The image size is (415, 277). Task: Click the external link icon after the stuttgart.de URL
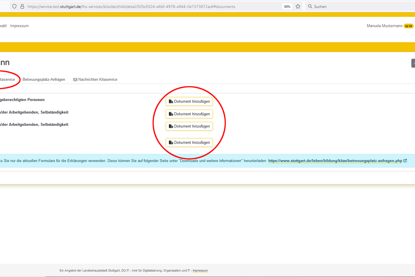coord(405,160)
